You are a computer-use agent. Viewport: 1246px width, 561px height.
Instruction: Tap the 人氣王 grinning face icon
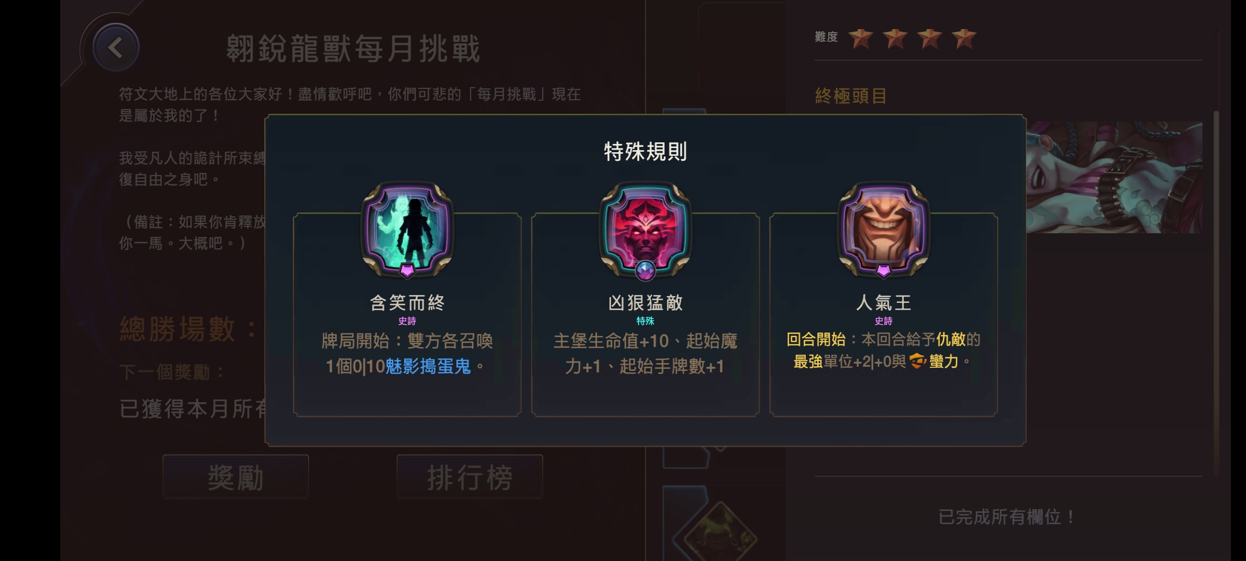point(884,229)
